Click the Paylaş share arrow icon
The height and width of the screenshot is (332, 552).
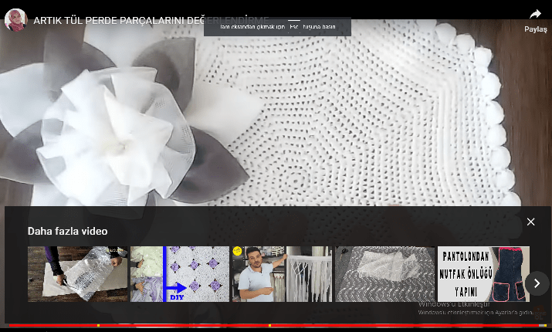click(535, 15)
